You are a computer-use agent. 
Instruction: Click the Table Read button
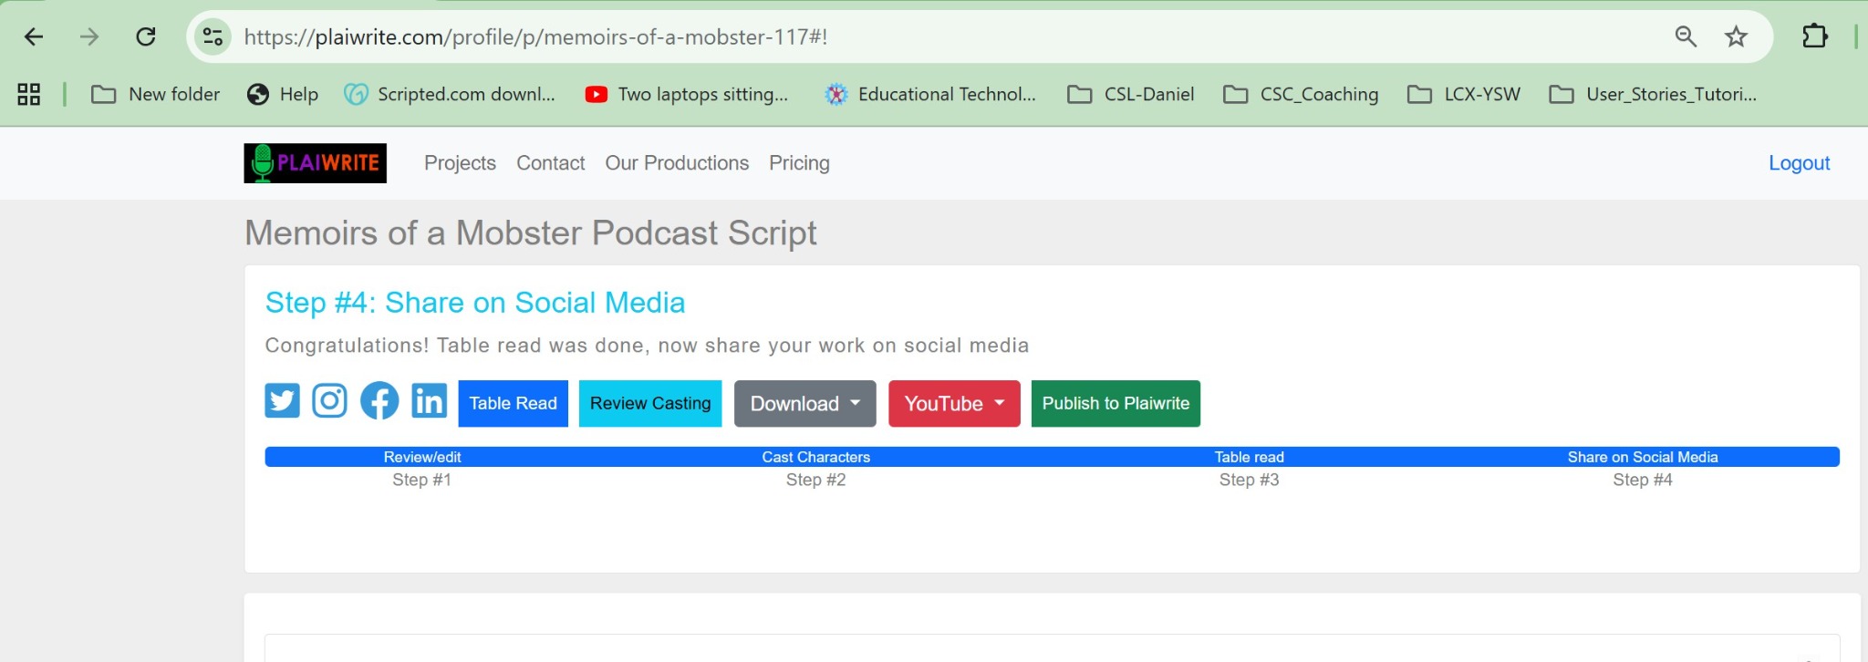(513, 403)
